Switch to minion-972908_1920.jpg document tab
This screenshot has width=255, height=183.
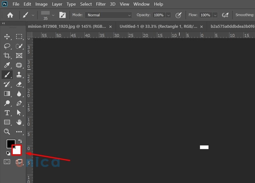(x=67, y=26)
